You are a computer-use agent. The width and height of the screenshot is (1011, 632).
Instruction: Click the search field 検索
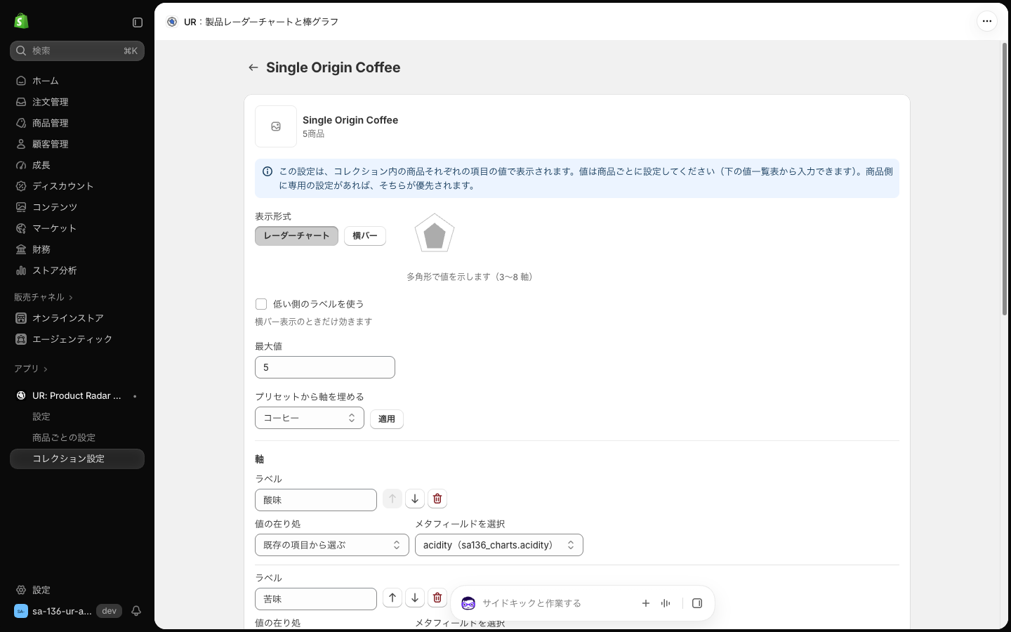pyautogui.click(x=77, y=51)
